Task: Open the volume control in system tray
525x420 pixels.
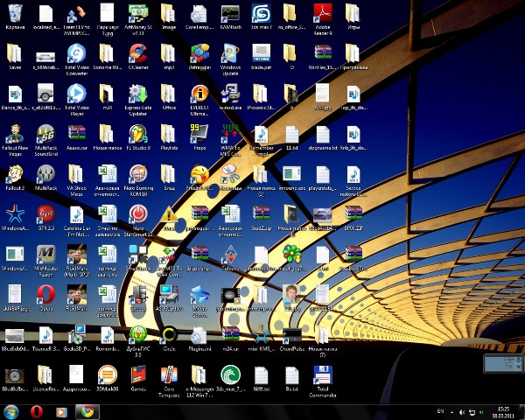Action: (462, 412)
